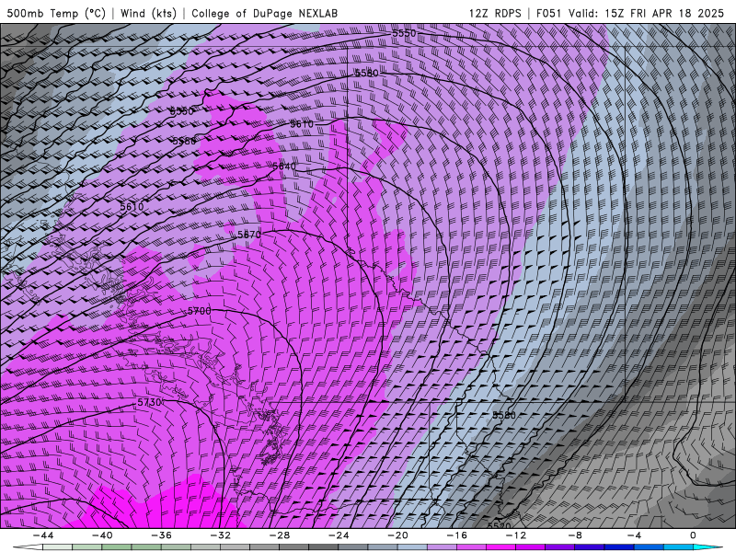Click the -40 colorbar tick label
This screenshot has width=736, height=552.
pos(102,535)
